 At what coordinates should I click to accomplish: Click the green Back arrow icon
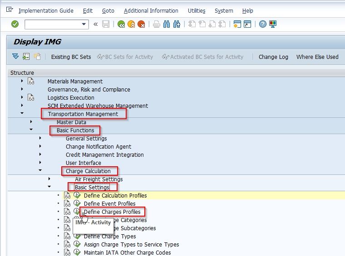pyautogui.click(x=121, y=24)
